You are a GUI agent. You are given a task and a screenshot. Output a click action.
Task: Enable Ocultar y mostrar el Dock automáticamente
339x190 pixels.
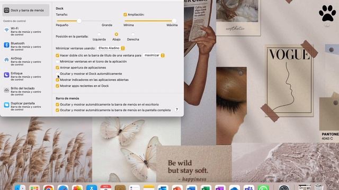tap(57, 74)
